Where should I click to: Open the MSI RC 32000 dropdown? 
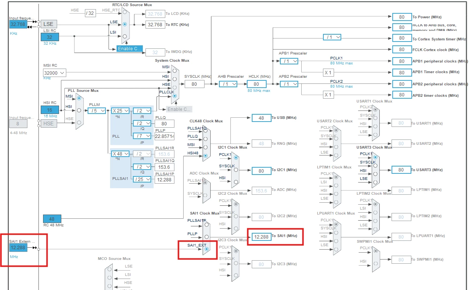pyautogui.click(x=54, y=73)
